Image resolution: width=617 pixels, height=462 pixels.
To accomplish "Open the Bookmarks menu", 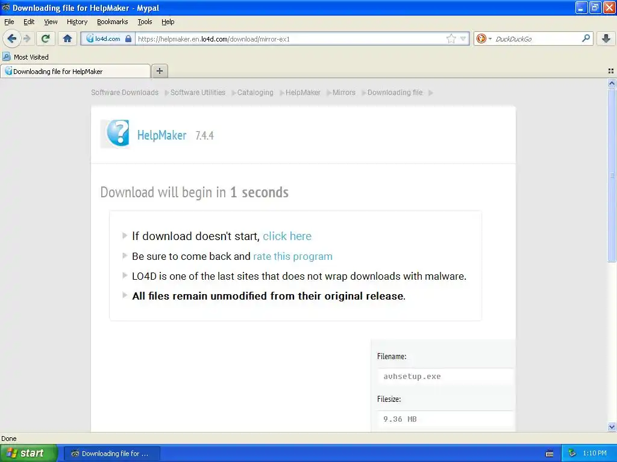I will [x=112, y=22].
